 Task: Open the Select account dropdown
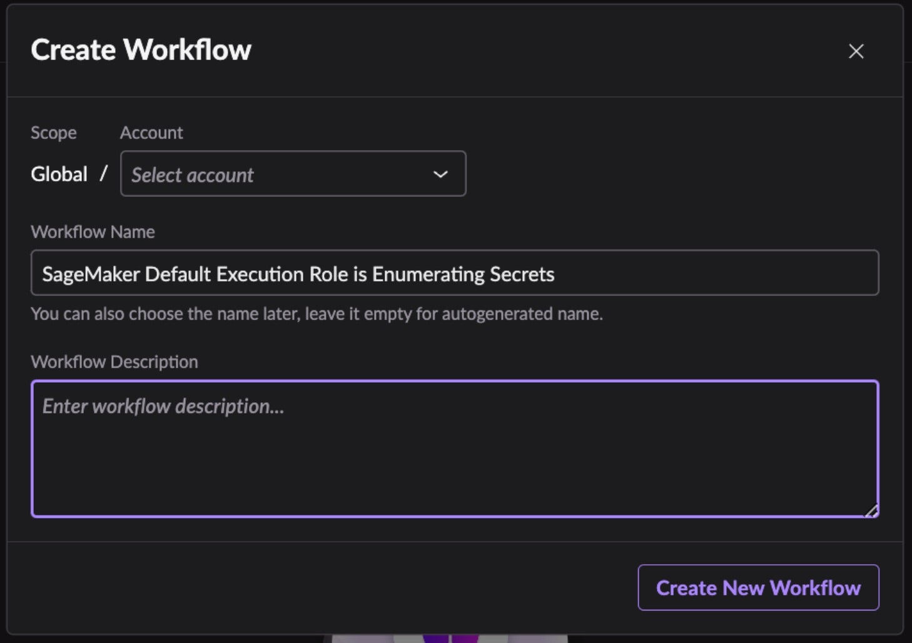pos(293,174)
